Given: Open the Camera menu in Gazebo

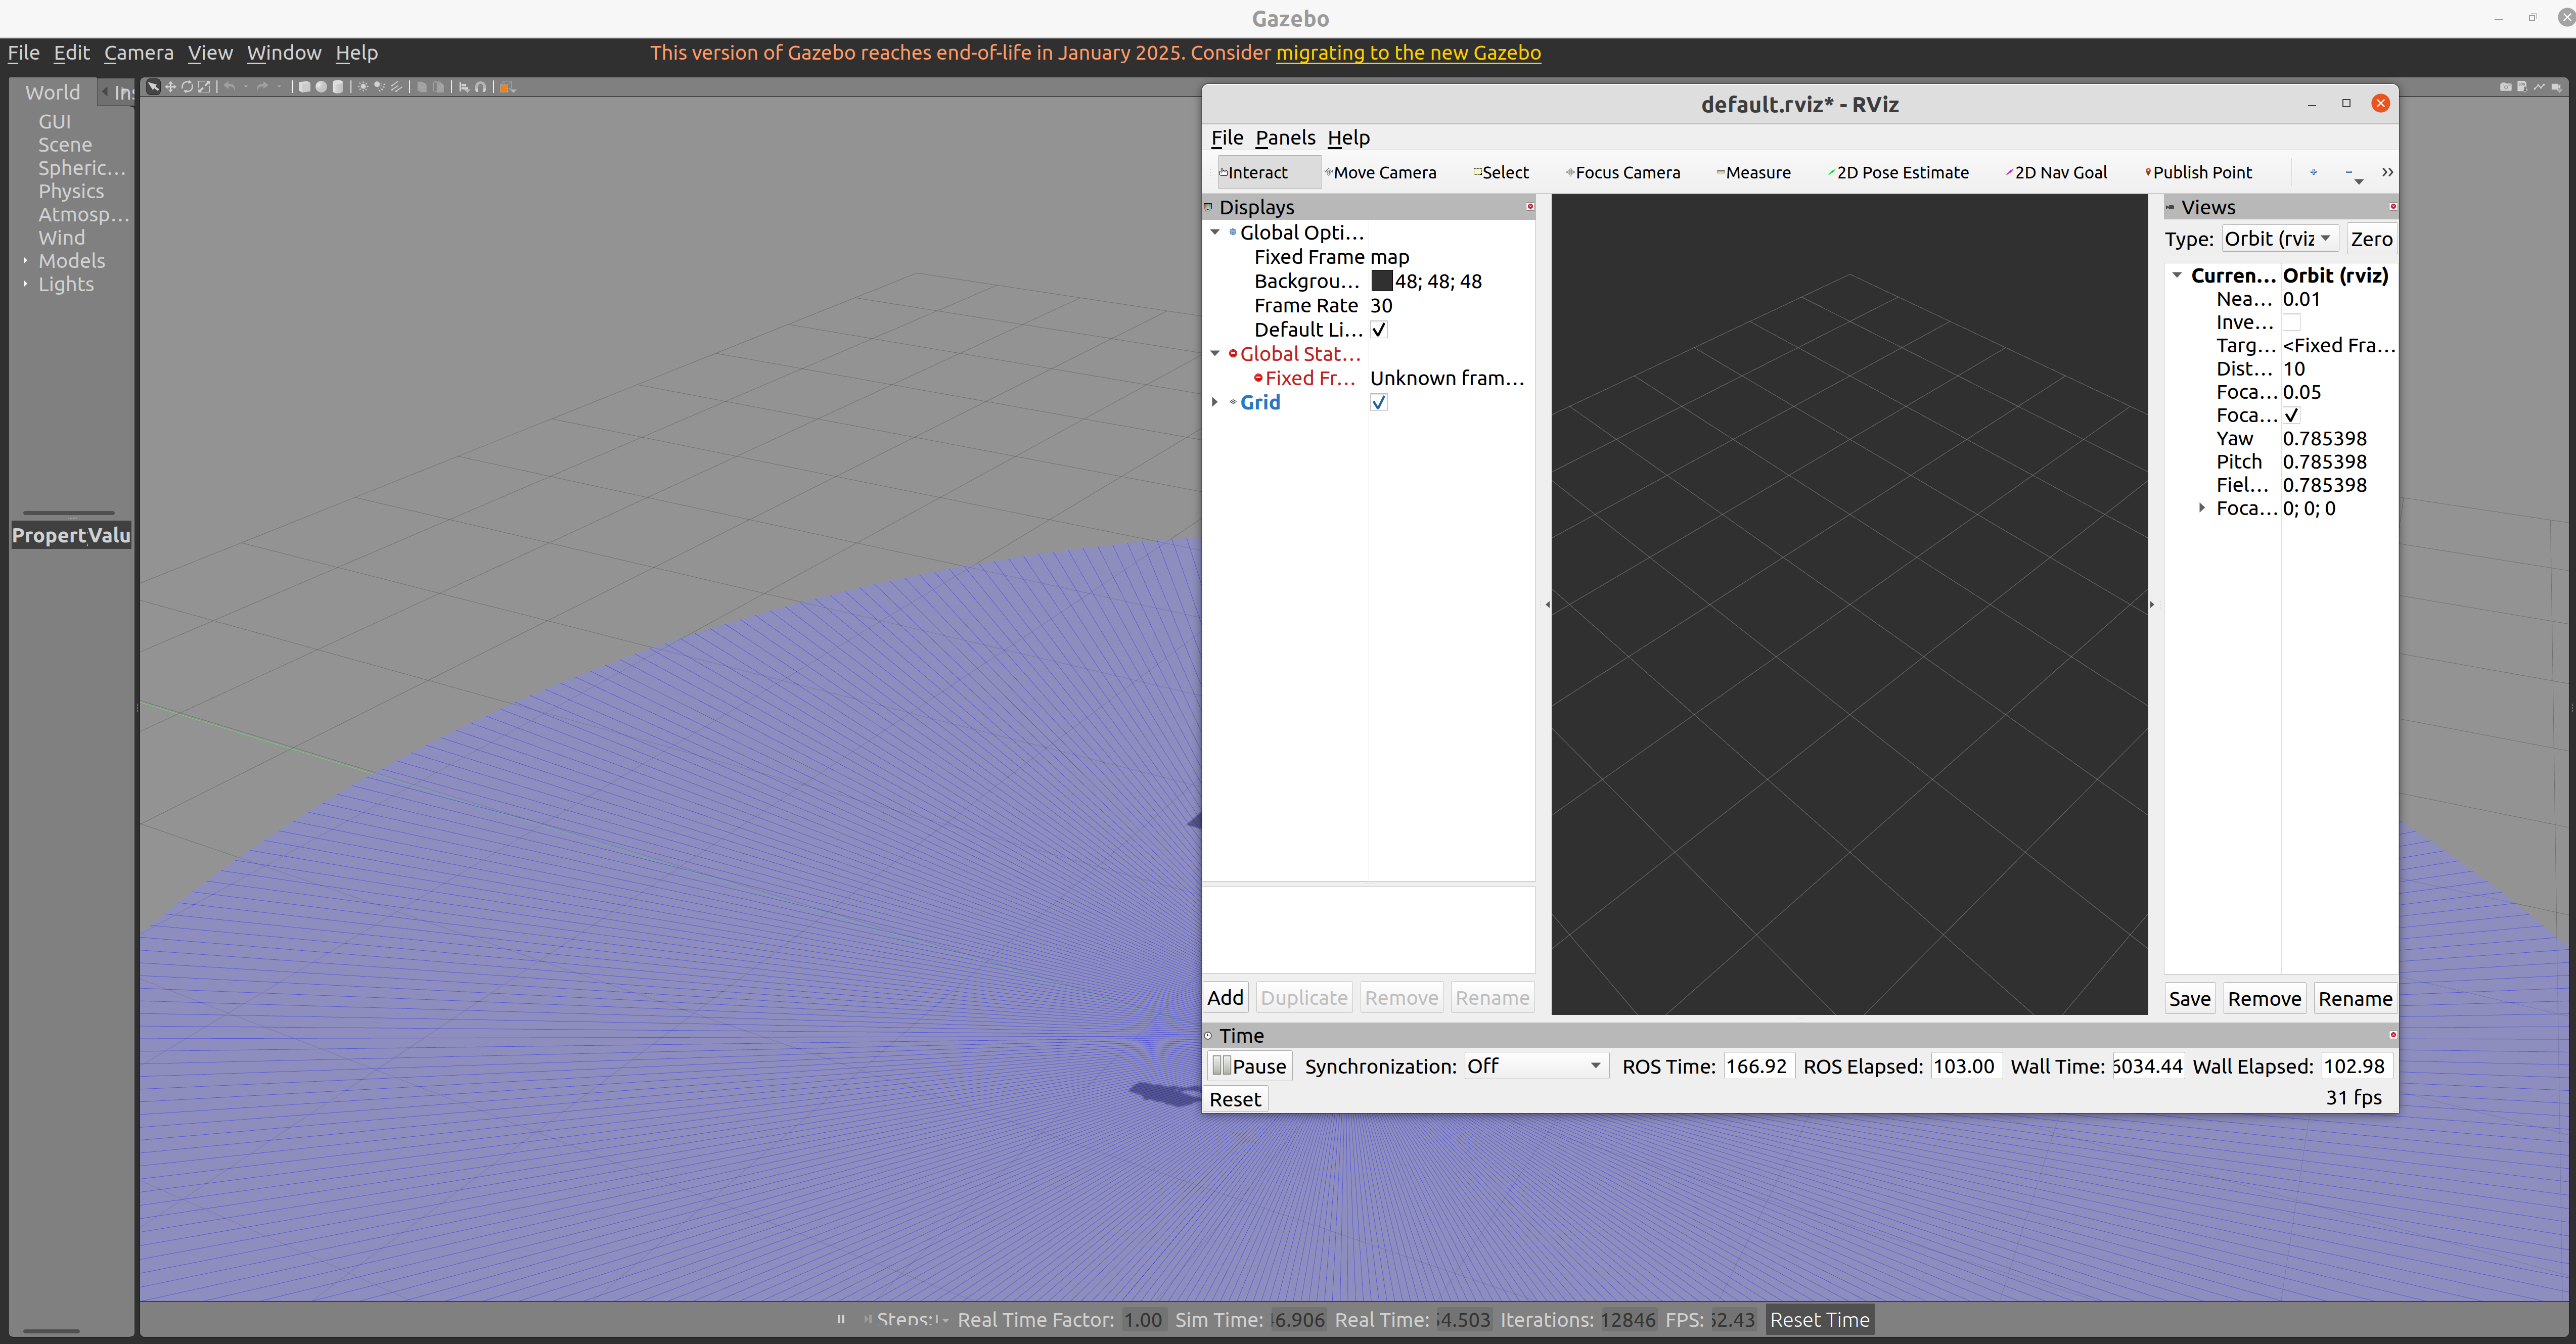Looking at the screenshot, I should [x=138, y=53].
